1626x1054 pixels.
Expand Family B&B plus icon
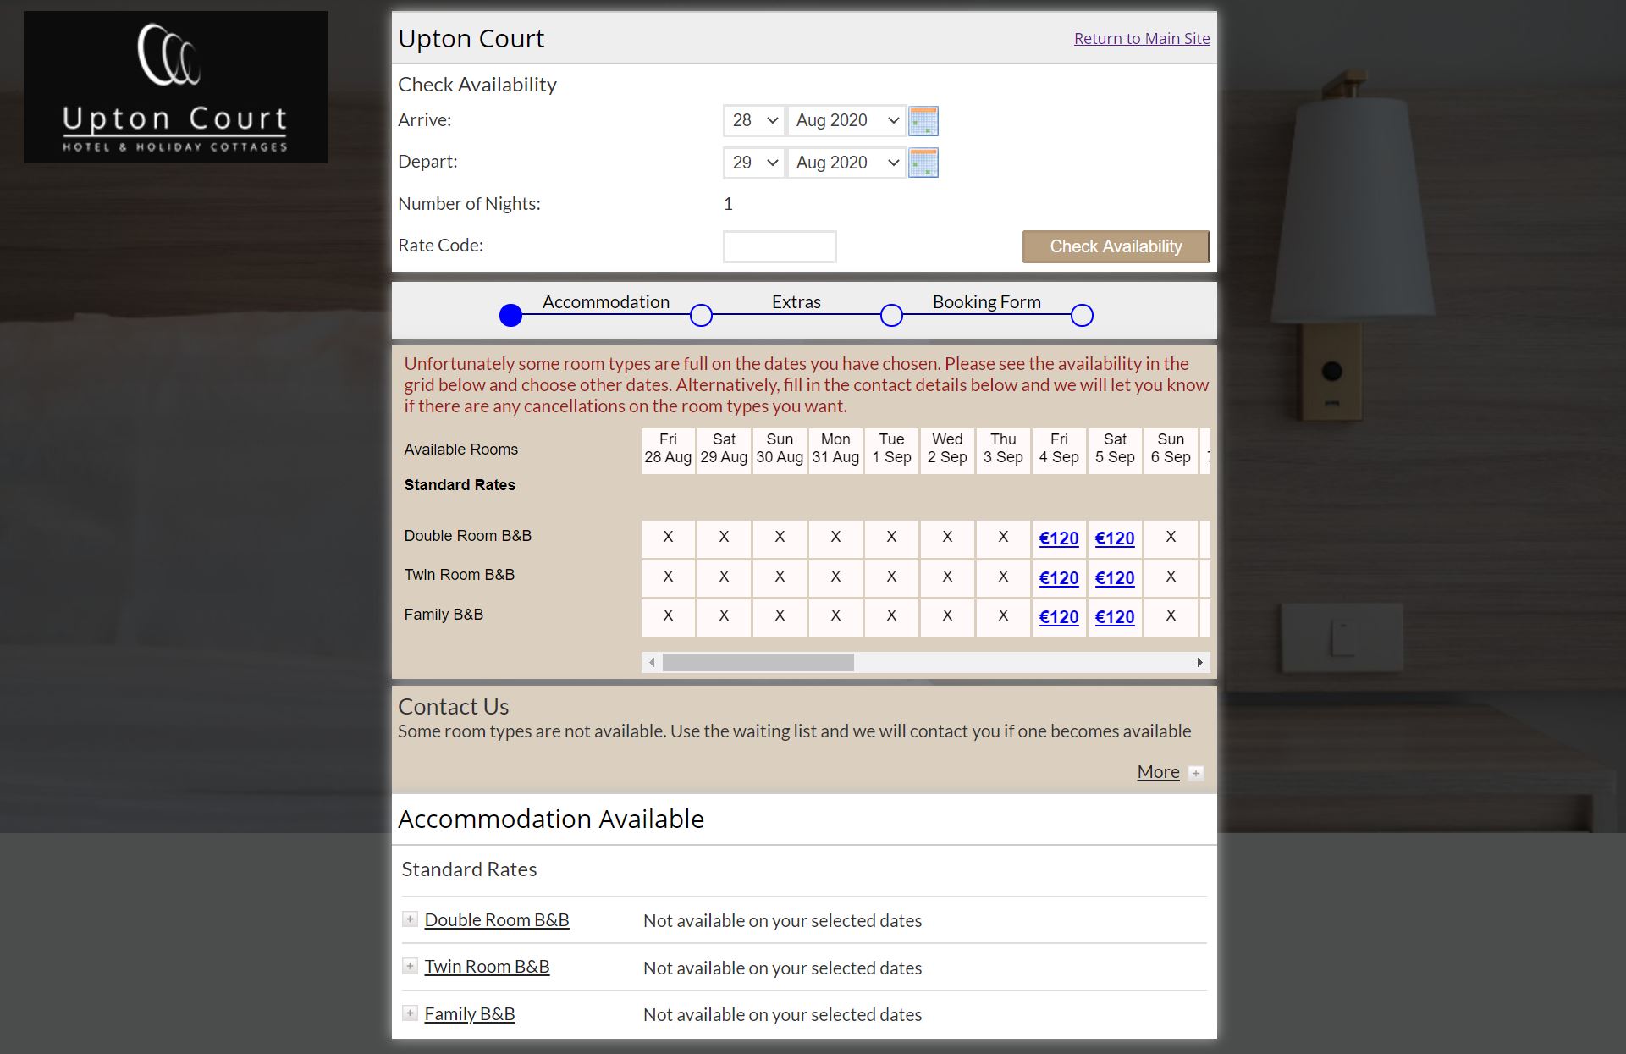pyautogui.click(x=410, y=1013)
